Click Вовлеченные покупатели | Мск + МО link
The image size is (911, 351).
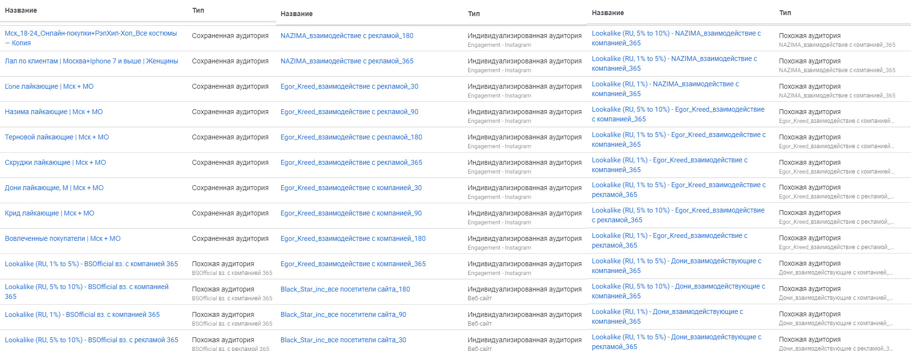[x=63, y=238]
